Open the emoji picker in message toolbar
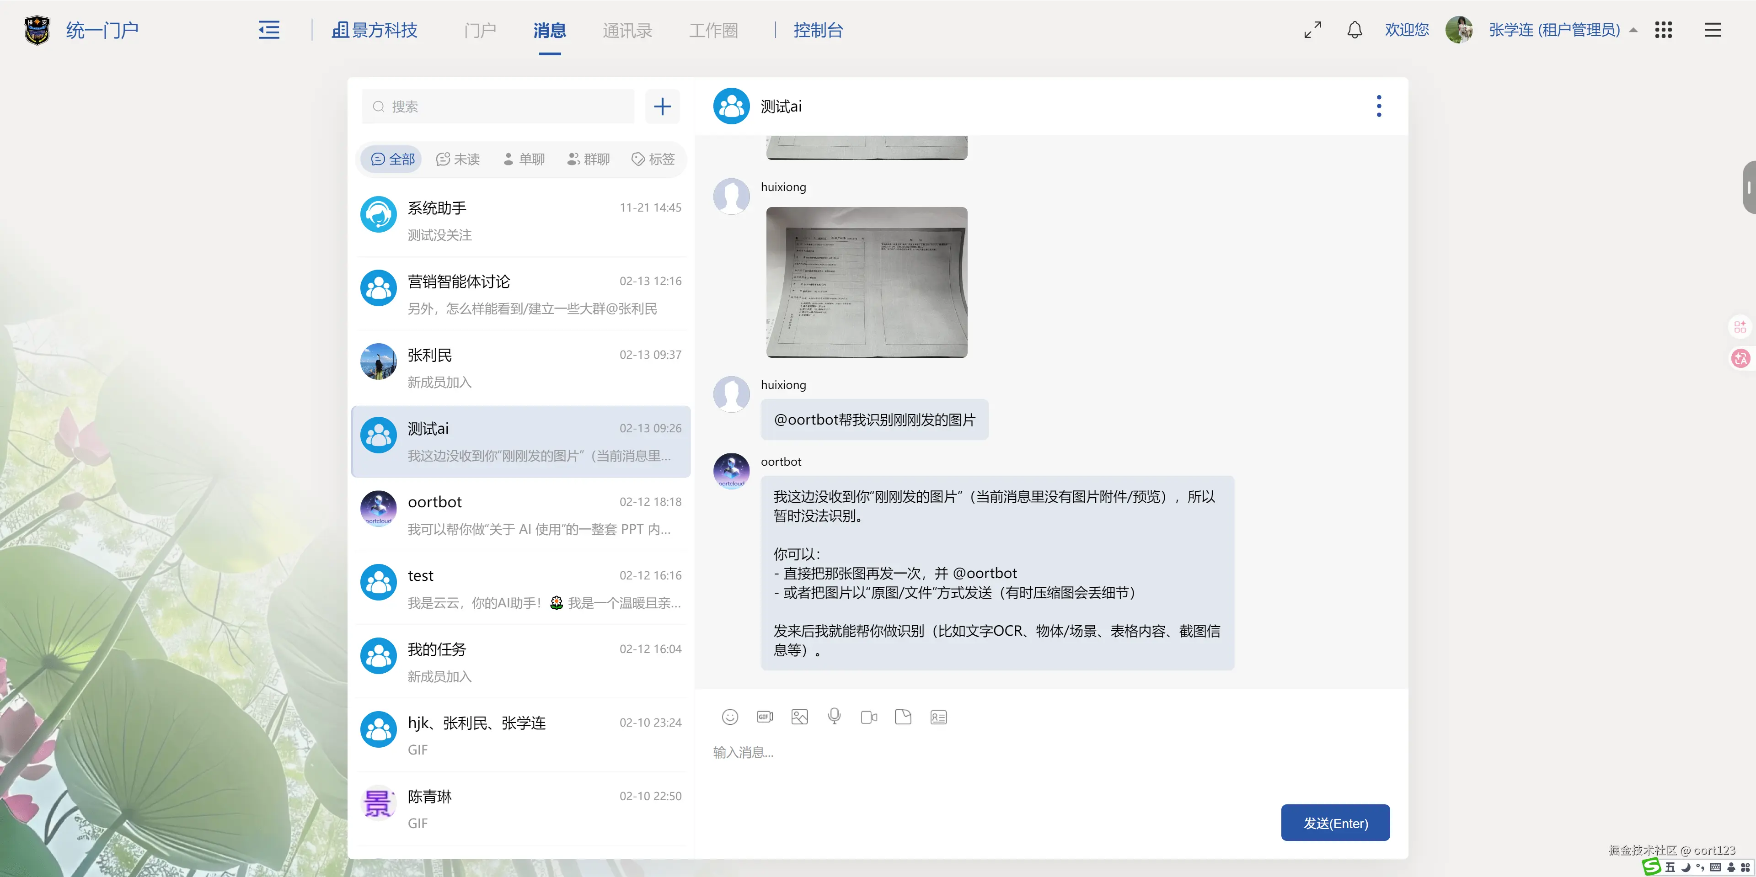Screen dimensions: 1756x877 pyautogui.click(x=729, y=717)
